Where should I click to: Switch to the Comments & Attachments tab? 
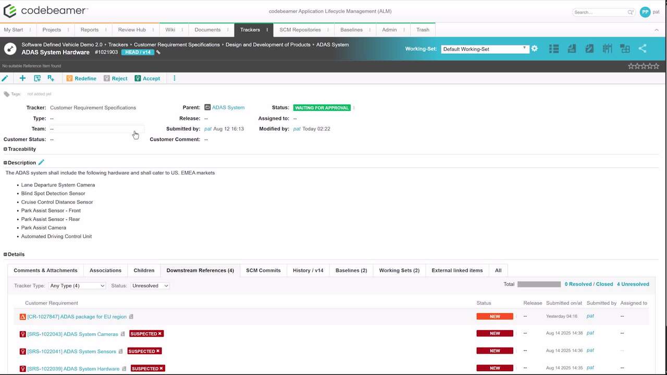45,270
